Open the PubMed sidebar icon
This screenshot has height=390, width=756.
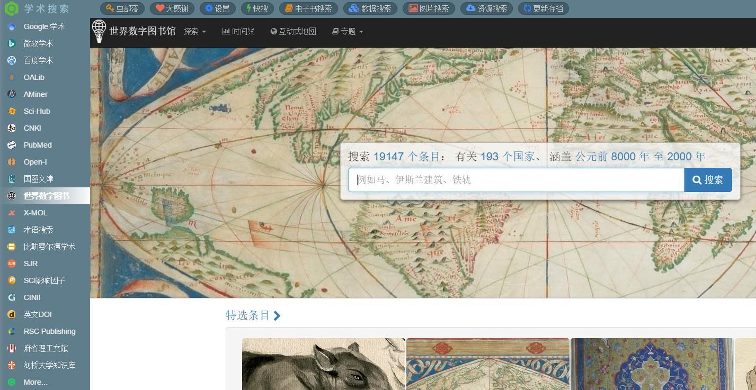11,145
